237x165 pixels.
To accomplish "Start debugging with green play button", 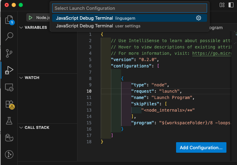I will coord(30,18).
